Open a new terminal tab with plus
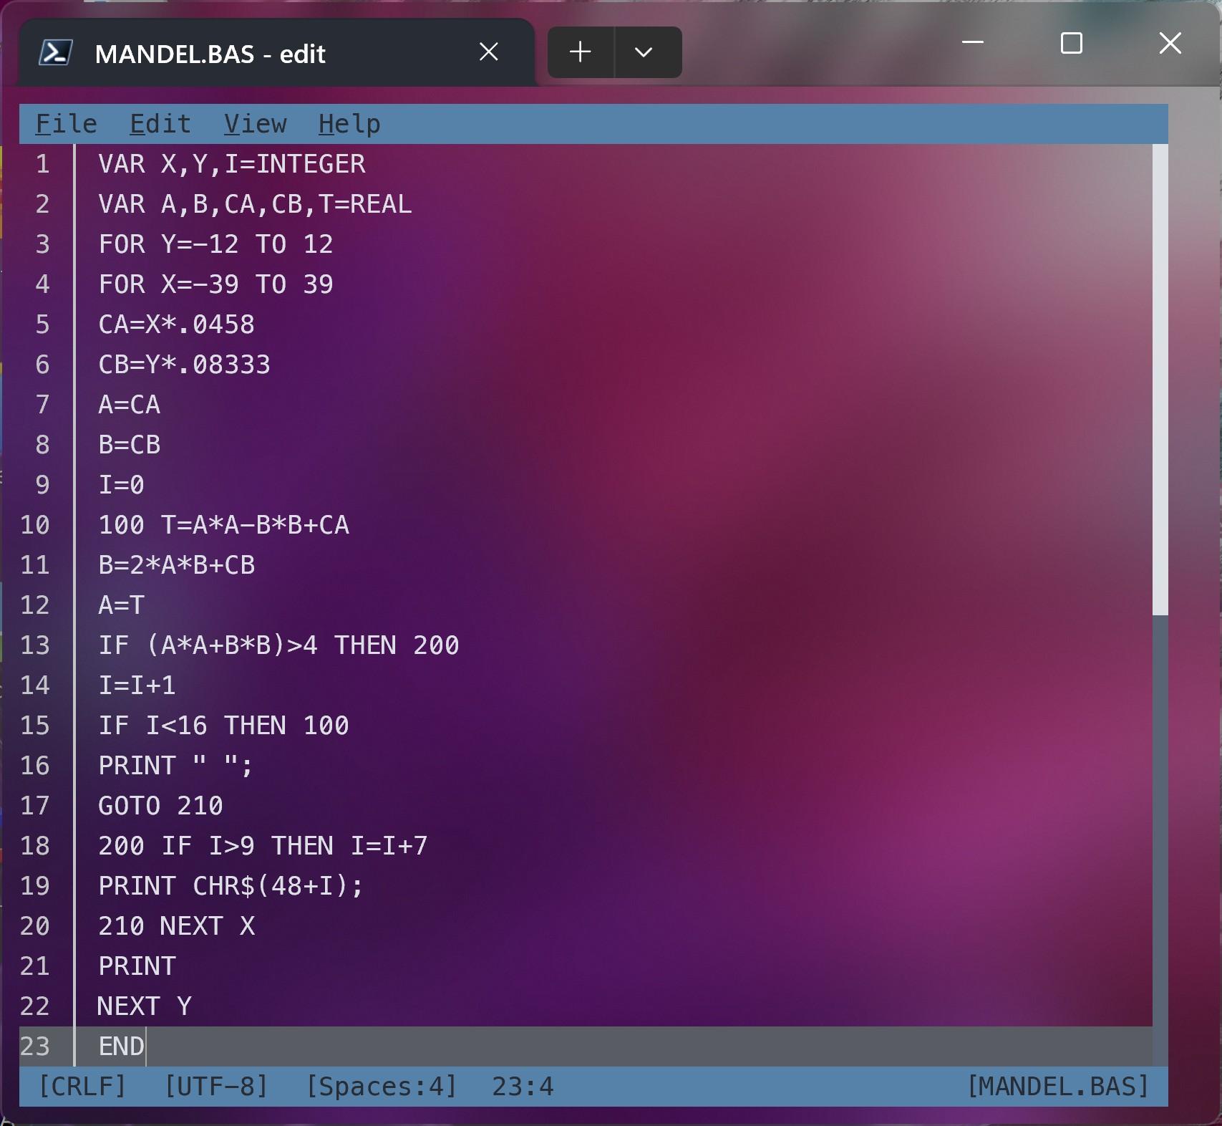 click(580, 52)
